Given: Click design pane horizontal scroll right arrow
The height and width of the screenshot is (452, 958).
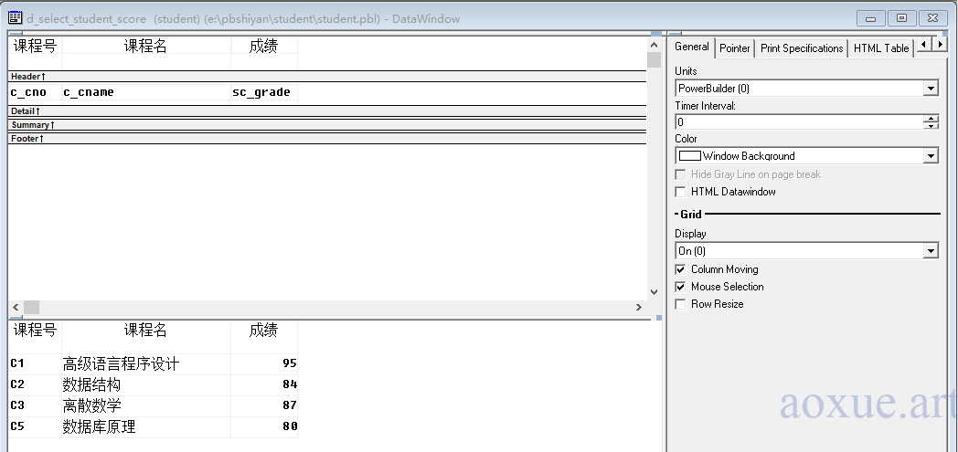Looking at the screenshot, I should tap(639, 307).
